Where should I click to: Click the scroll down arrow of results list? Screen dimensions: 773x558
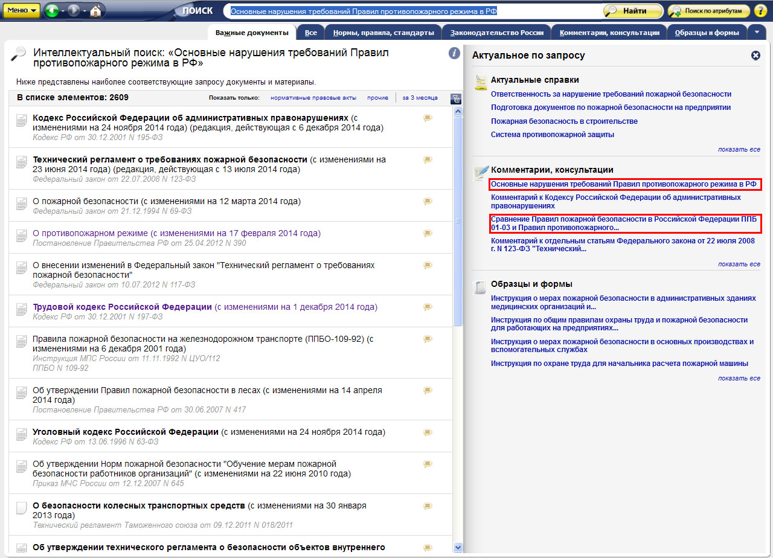click(x=457, y=547)
